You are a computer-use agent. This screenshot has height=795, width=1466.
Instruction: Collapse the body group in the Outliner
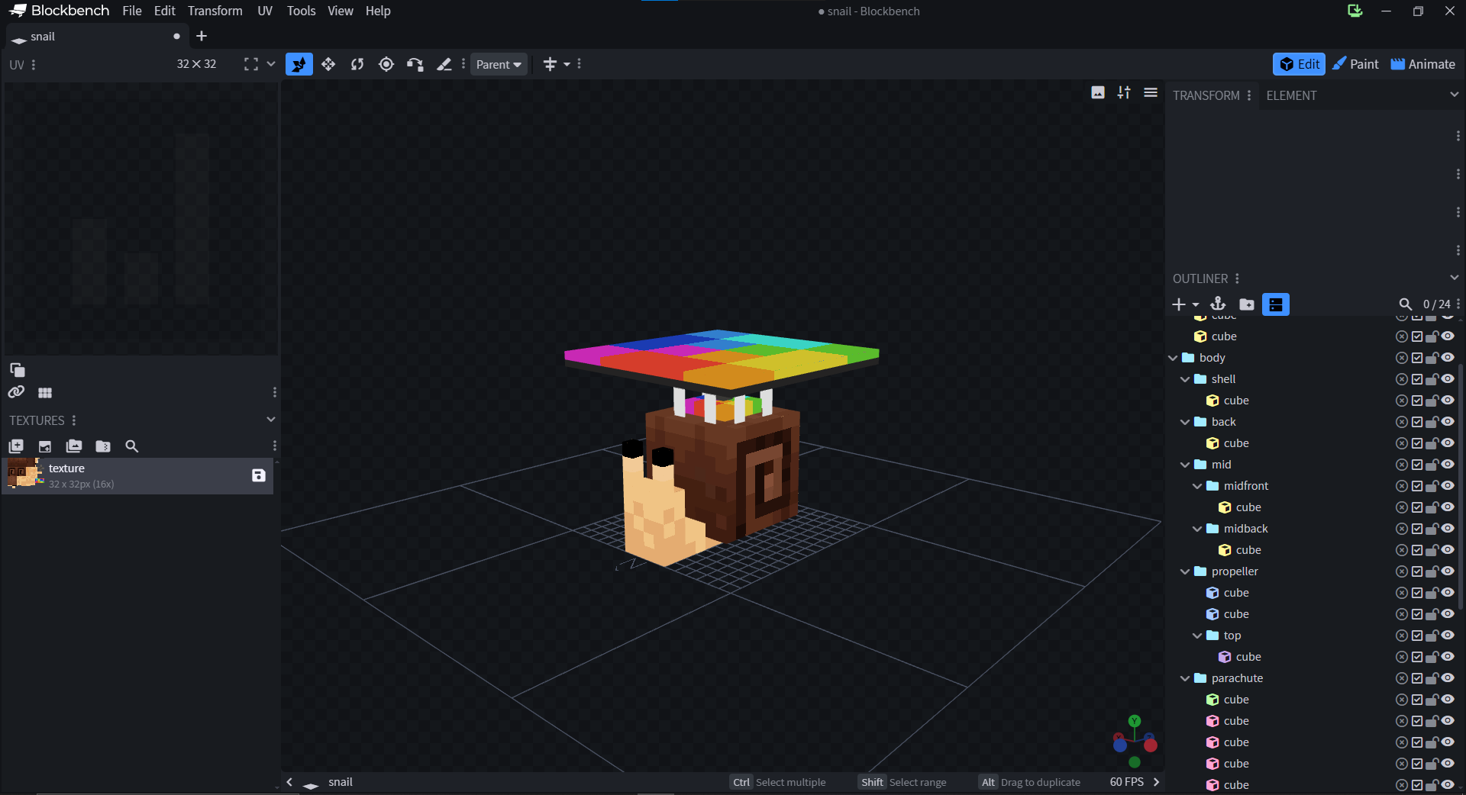coord(1173,357)
